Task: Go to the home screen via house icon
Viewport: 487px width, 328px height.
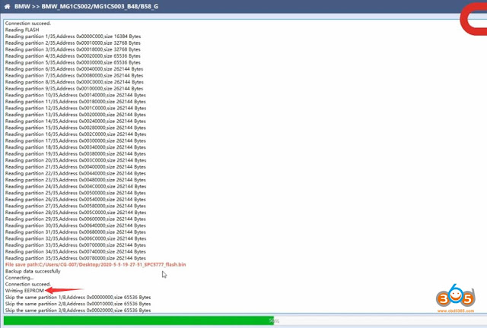Action: pyautogui.click(x=7, y=6)
